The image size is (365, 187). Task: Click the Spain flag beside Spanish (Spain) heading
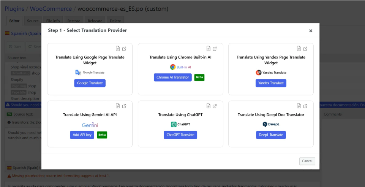(7, 33)
